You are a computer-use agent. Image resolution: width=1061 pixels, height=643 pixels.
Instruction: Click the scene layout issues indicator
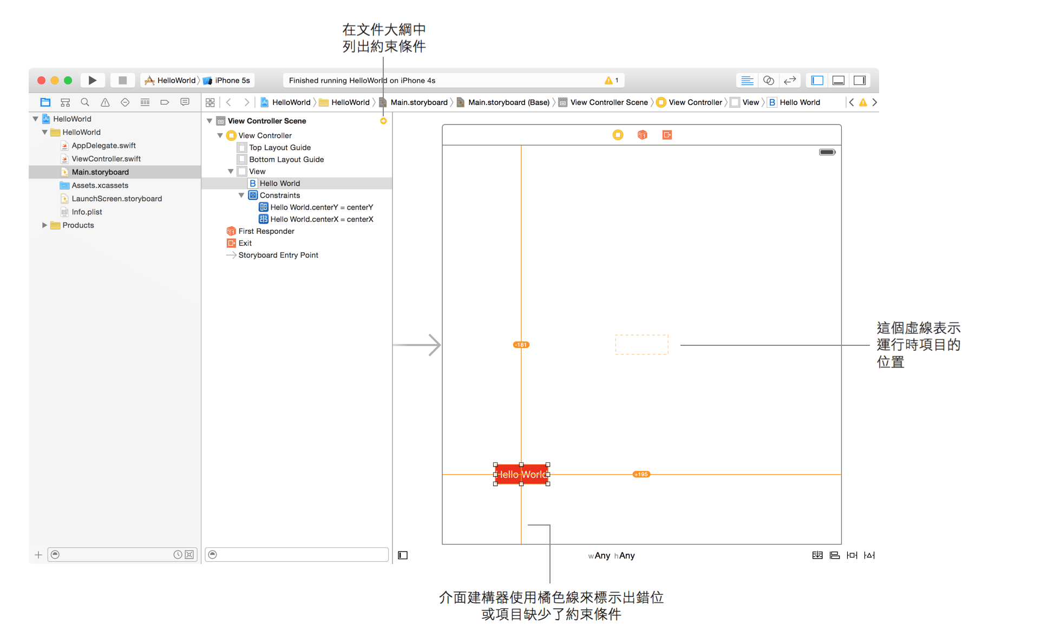(x=383, y=121)
